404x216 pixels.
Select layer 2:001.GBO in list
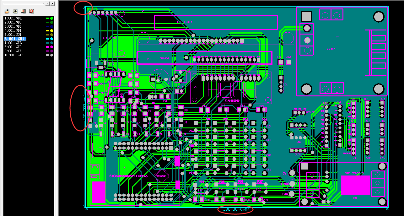13,23
